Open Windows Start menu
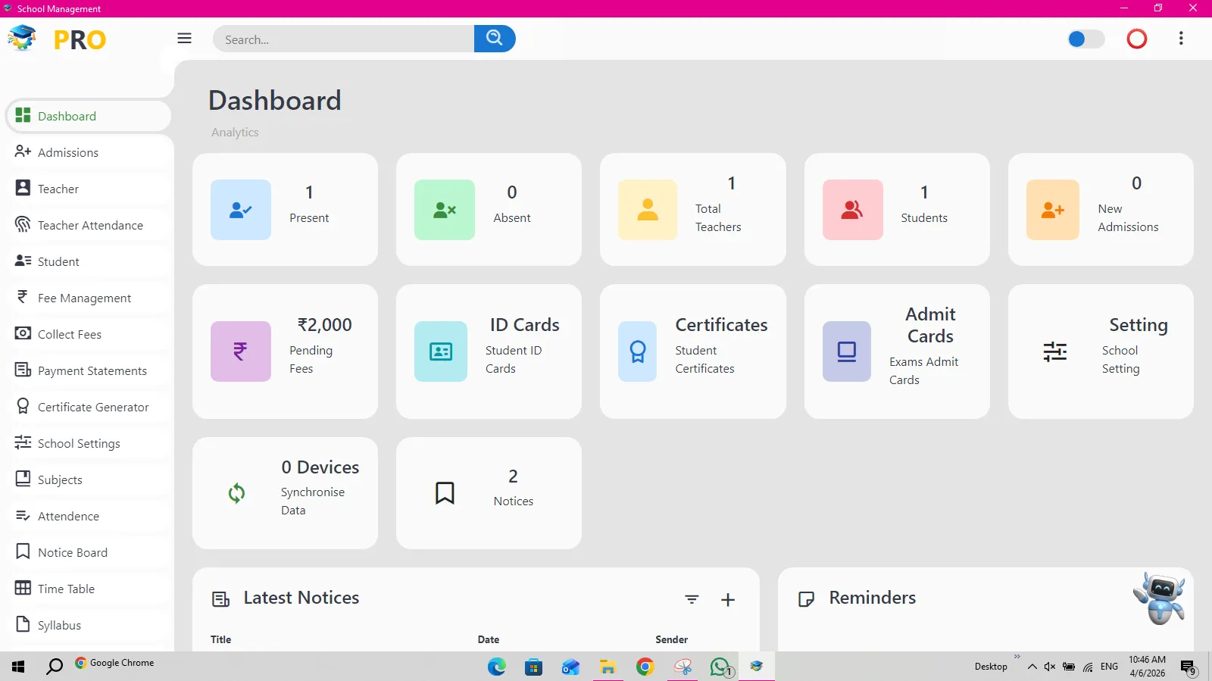The image size is (1212, 681). (x=18, y=667)
